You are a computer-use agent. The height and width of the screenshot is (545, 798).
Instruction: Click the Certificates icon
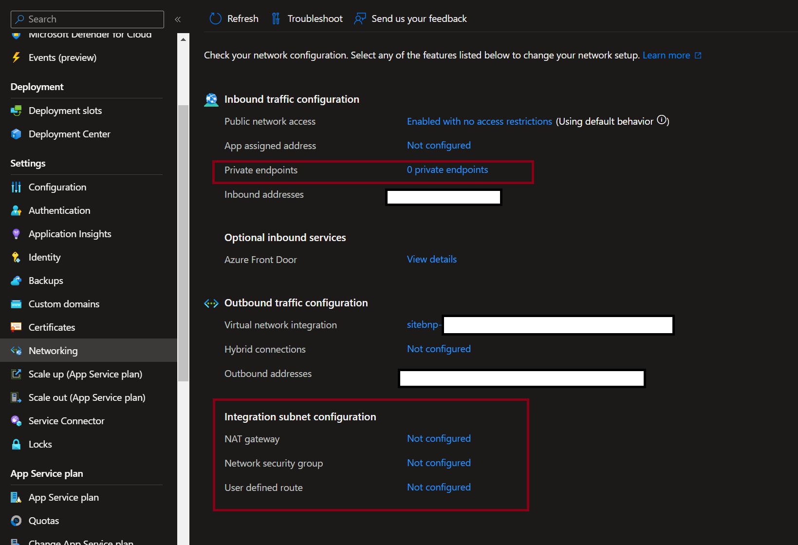[x=16, y=327]
